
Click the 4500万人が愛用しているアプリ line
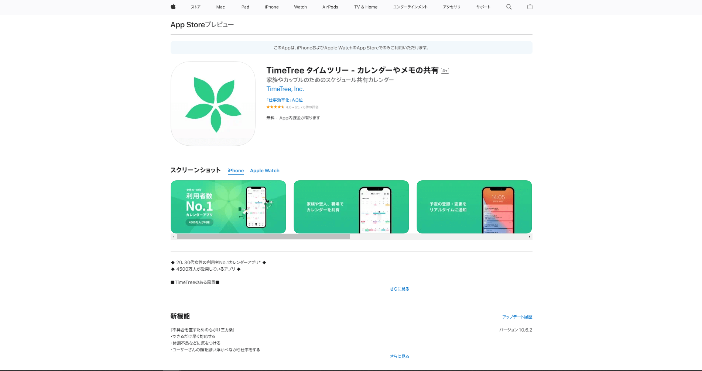pos(206,269)
